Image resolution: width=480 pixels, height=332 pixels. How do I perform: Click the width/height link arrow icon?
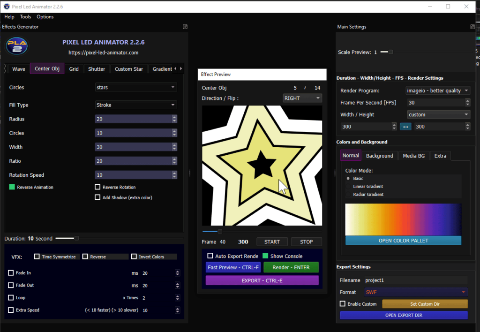(x=405, y=126)
